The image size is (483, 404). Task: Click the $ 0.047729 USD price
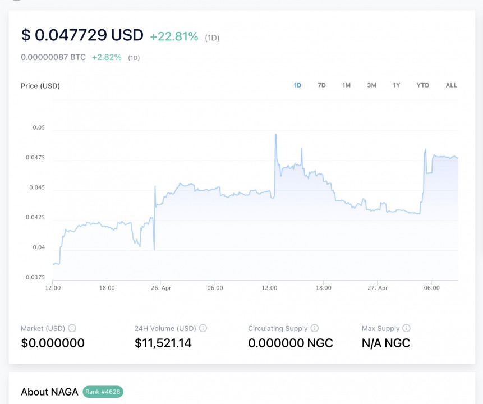(x=82, y=35)
